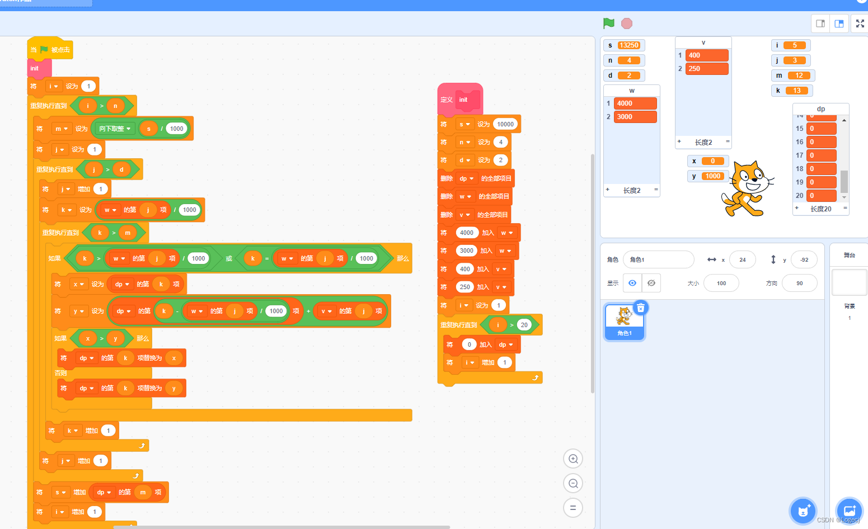
Task: Click the pink init call block
Action: (40, 68)
